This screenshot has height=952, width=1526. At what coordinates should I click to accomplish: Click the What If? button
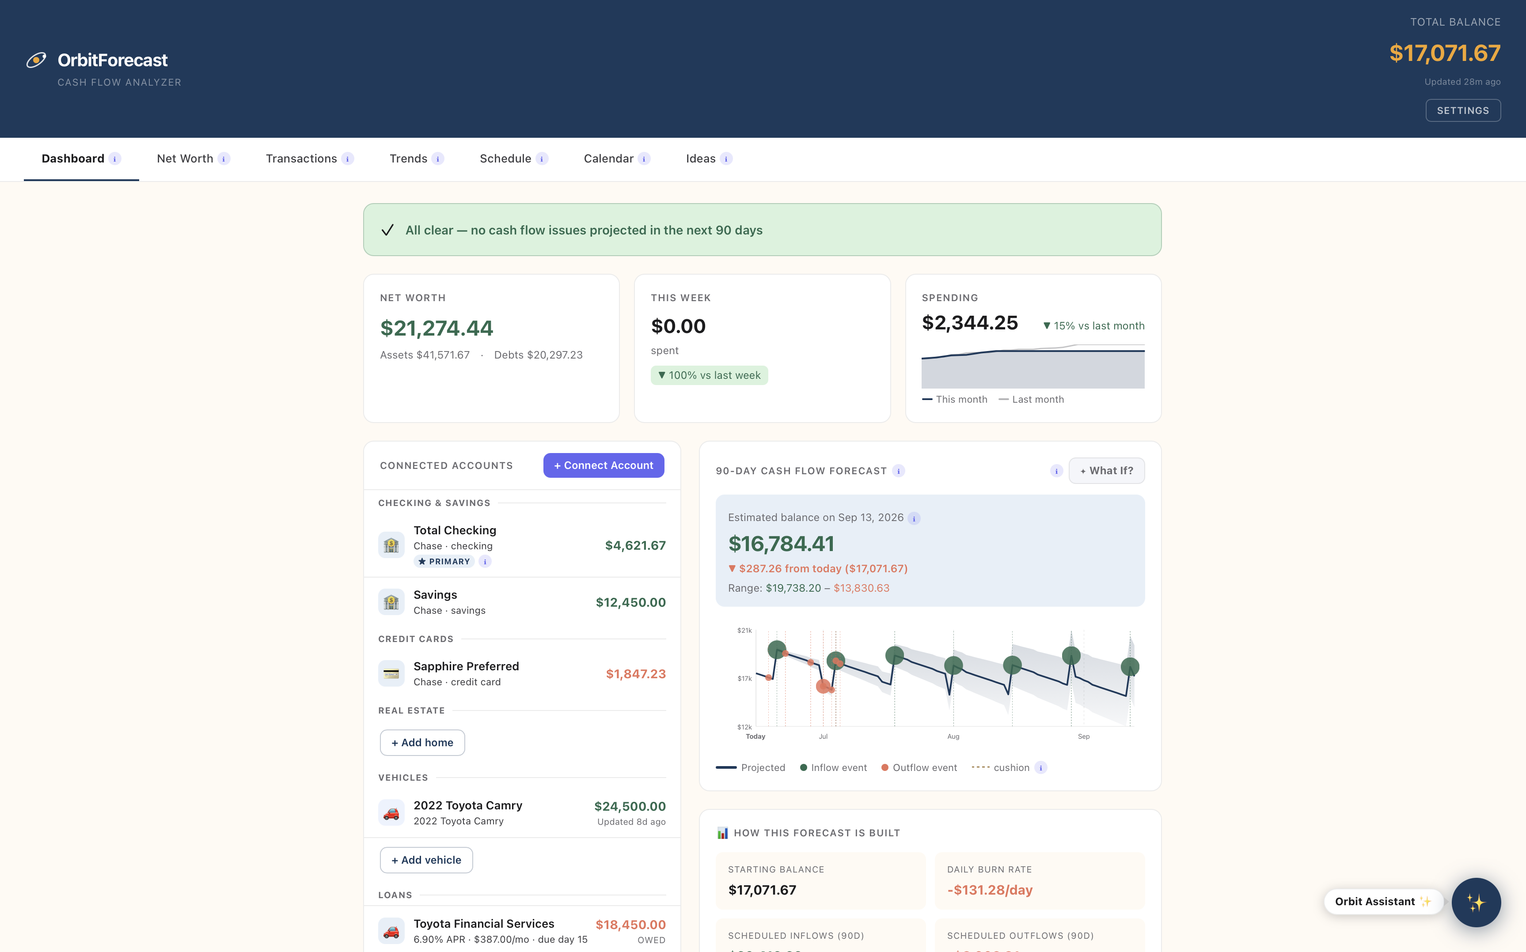pos(1107,471)
